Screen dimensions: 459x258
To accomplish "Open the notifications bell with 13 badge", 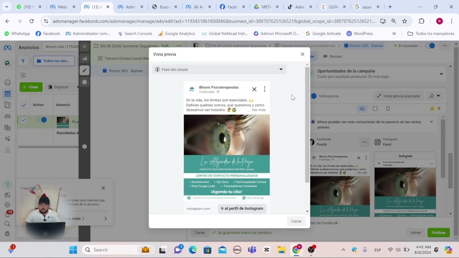I will click(x=7, y=214).
